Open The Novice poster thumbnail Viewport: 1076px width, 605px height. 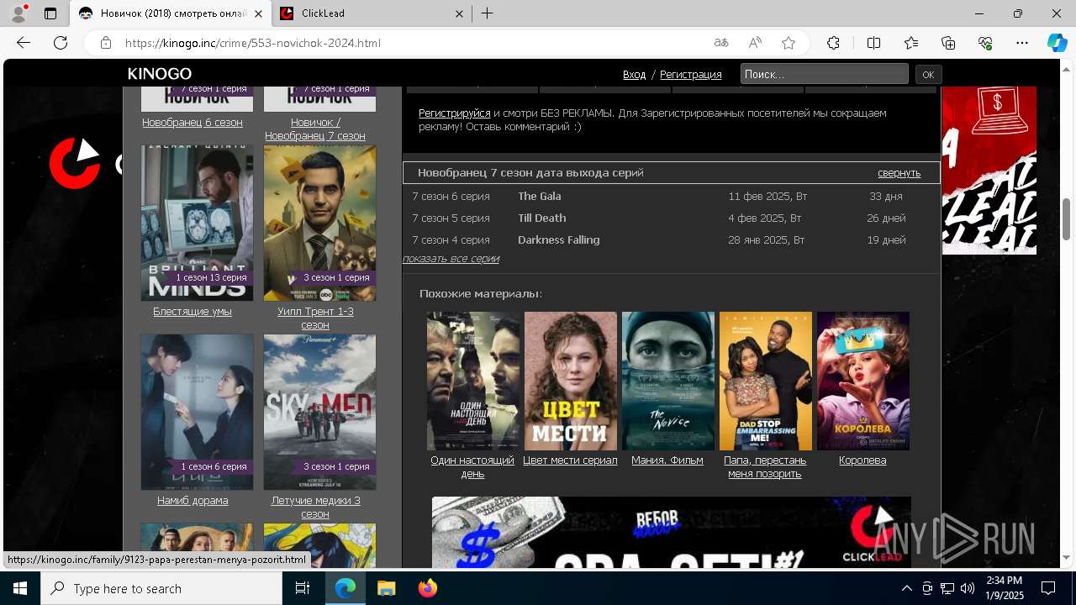pos(668,381)
